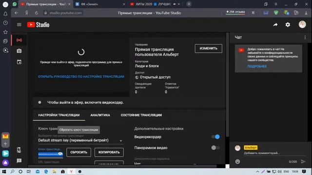Click the main content vertical scrollbar

click(x=228, y=85)
